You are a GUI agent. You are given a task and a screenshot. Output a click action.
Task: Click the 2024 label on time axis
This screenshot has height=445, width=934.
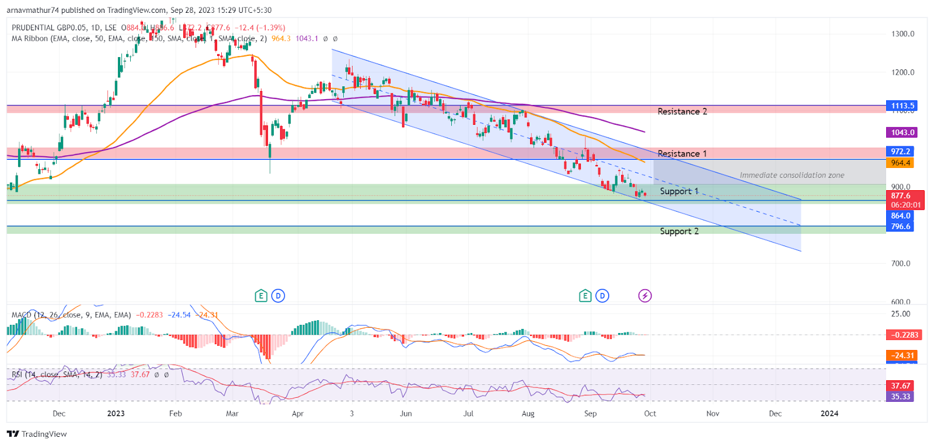pyautogui.click(x=830, y=414)
